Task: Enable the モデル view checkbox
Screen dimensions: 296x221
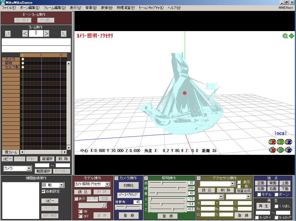Action: point(259,195)
